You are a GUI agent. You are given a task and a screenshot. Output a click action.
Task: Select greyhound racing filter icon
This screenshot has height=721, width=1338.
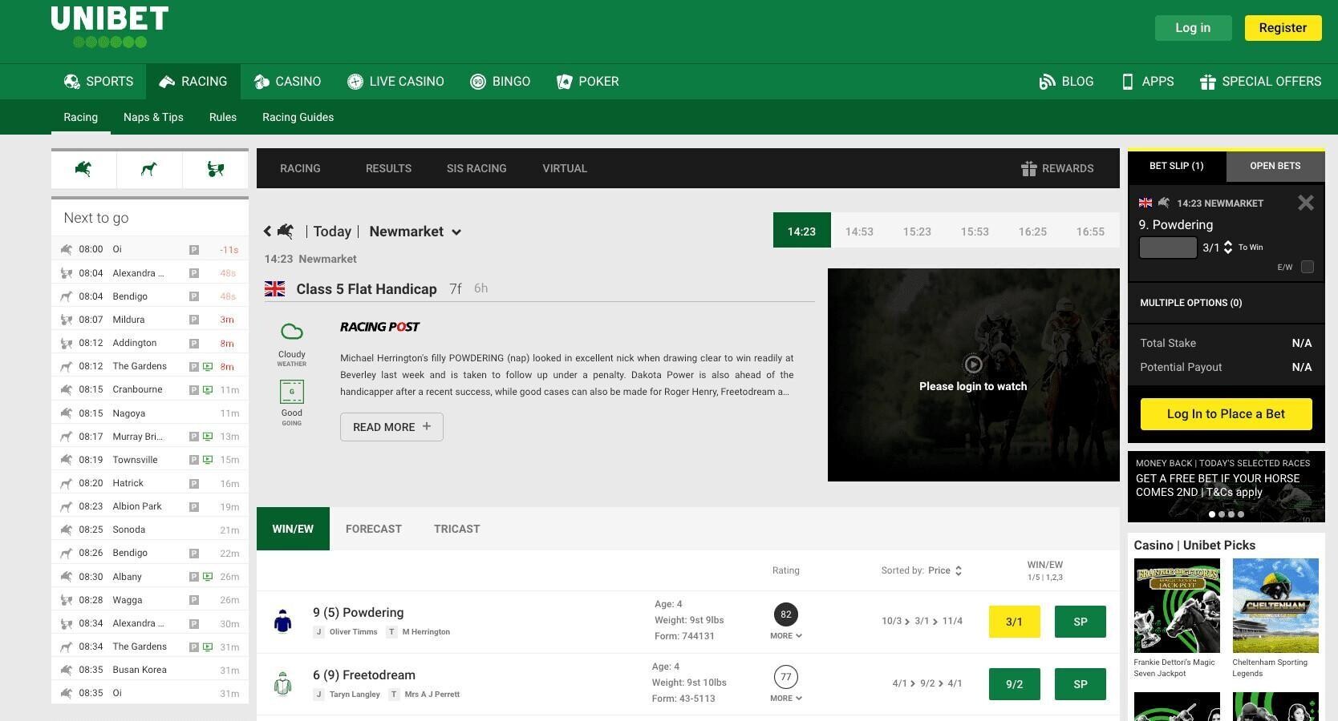point(149,169)
